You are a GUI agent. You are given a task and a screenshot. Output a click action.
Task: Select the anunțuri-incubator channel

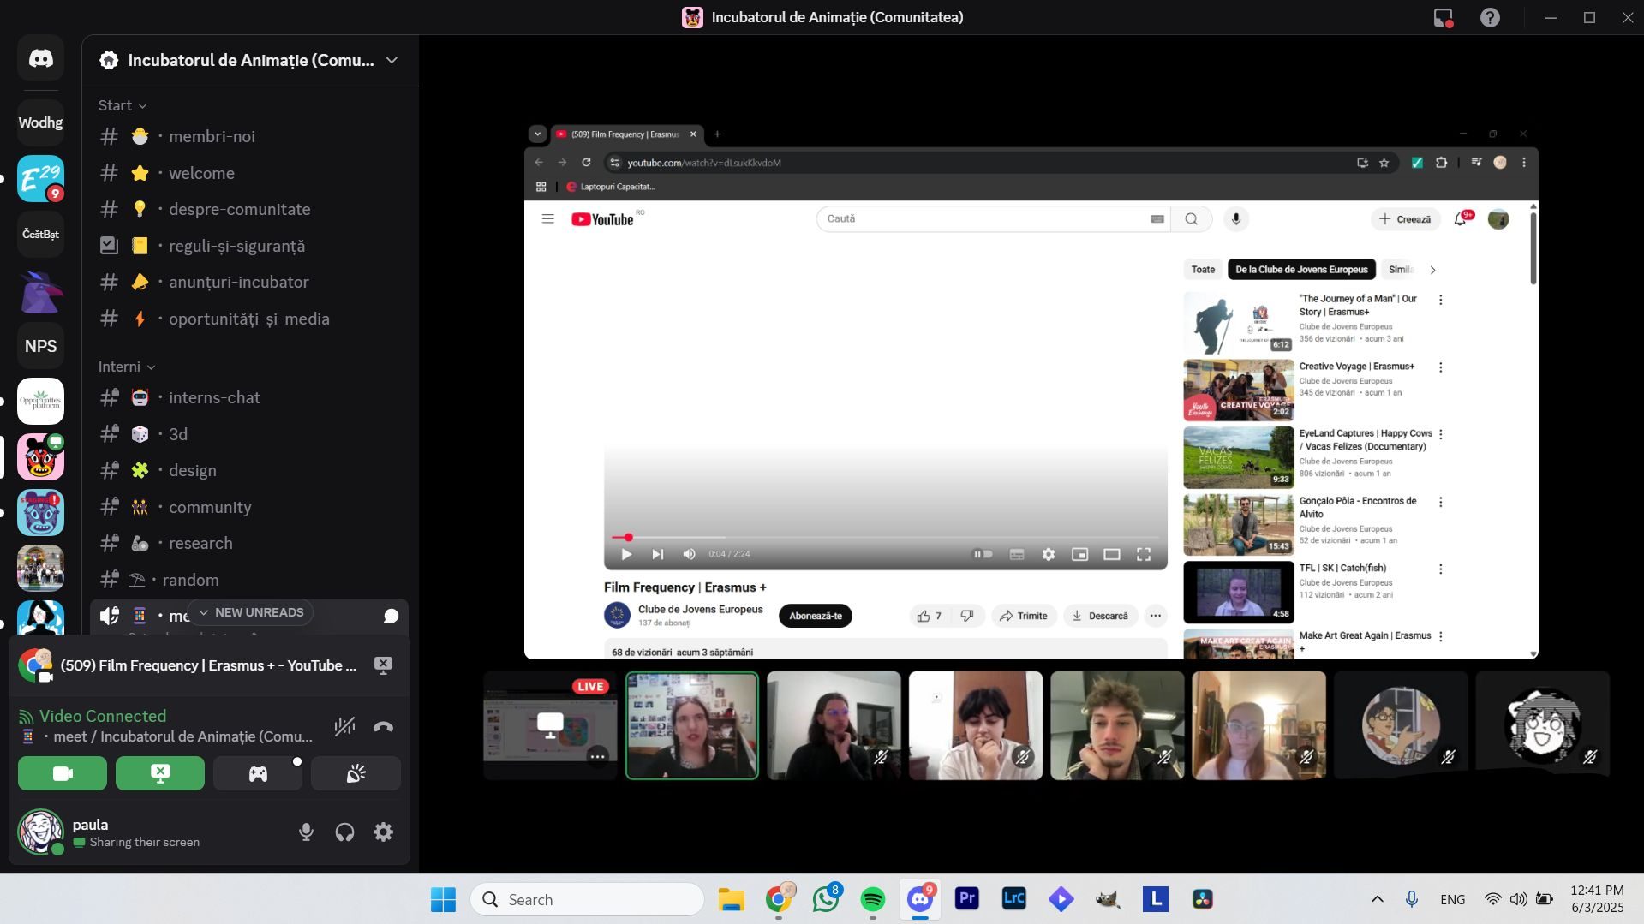coord(238,282)
